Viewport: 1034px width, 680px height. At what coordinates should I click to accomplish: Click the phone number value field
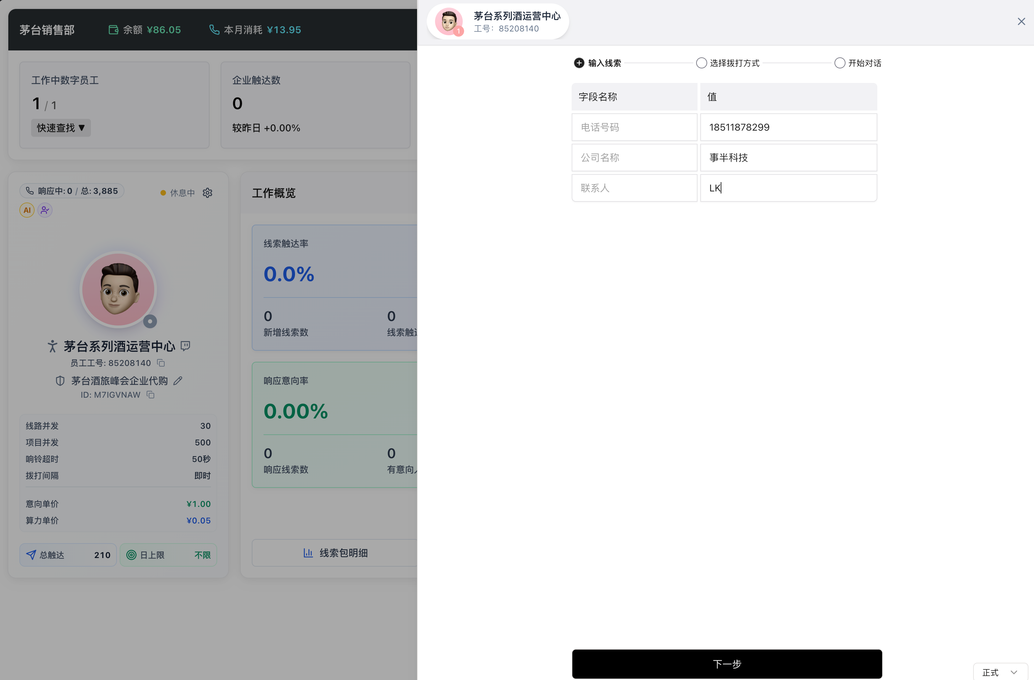coord(788,127)
